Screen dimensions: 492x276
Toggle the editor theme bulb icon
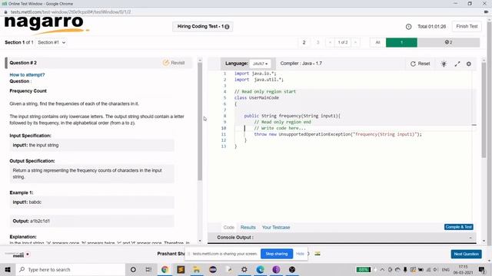click(444, 64)
